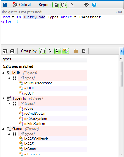124x157 pixels.
Task: Select the idAASCallback type
Action: 36,139
